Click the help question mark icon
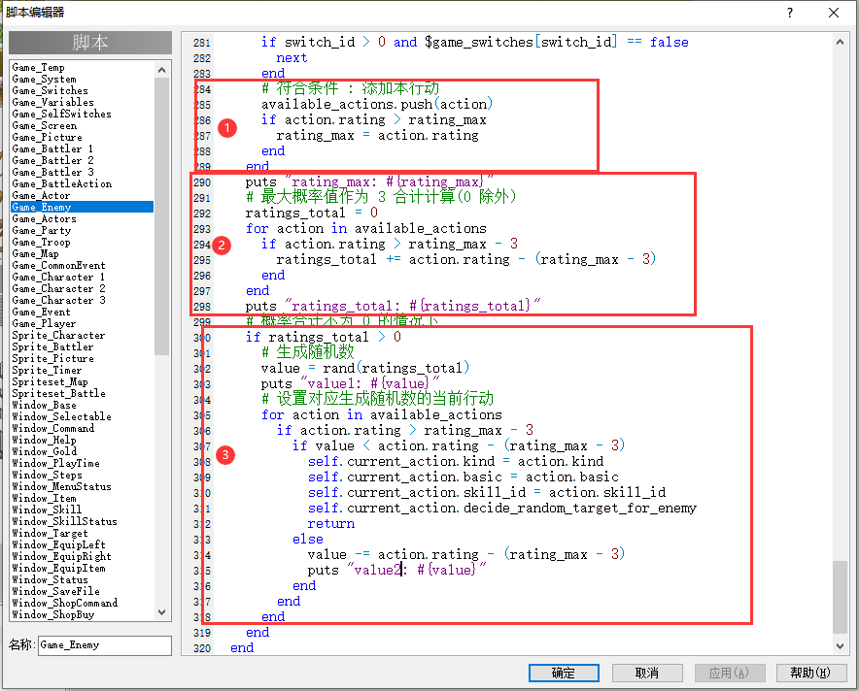 [x=789, y=13]
